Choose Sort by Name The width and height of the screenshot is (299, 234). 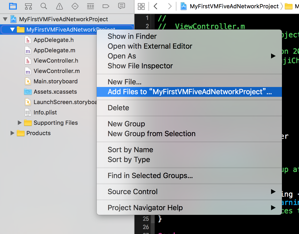coord(189,150)
